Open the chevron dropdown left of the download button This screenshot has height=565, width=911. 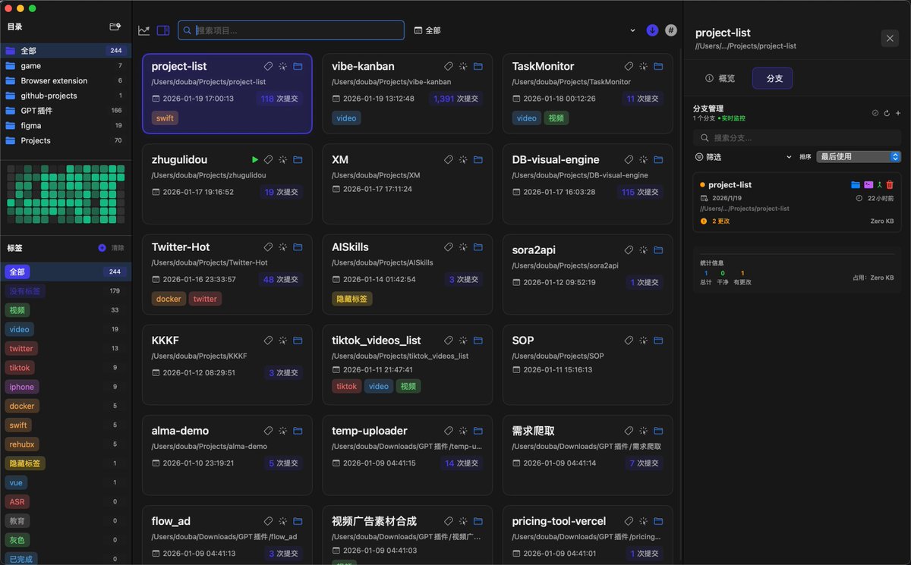pyautogui.click(x=633, y=30)
